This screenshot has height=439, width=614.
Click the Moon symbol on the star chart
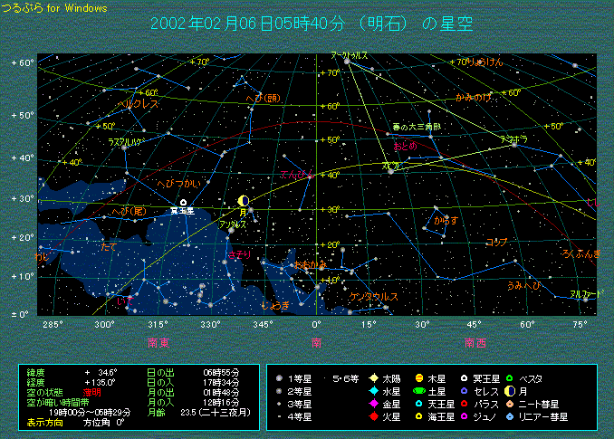[x=243, y=201]
